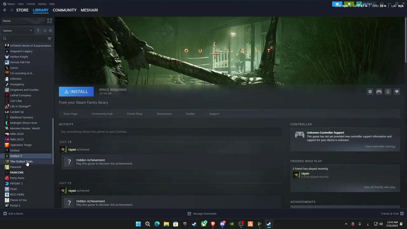Go back with the left navigation arrow

pos(5,10)
